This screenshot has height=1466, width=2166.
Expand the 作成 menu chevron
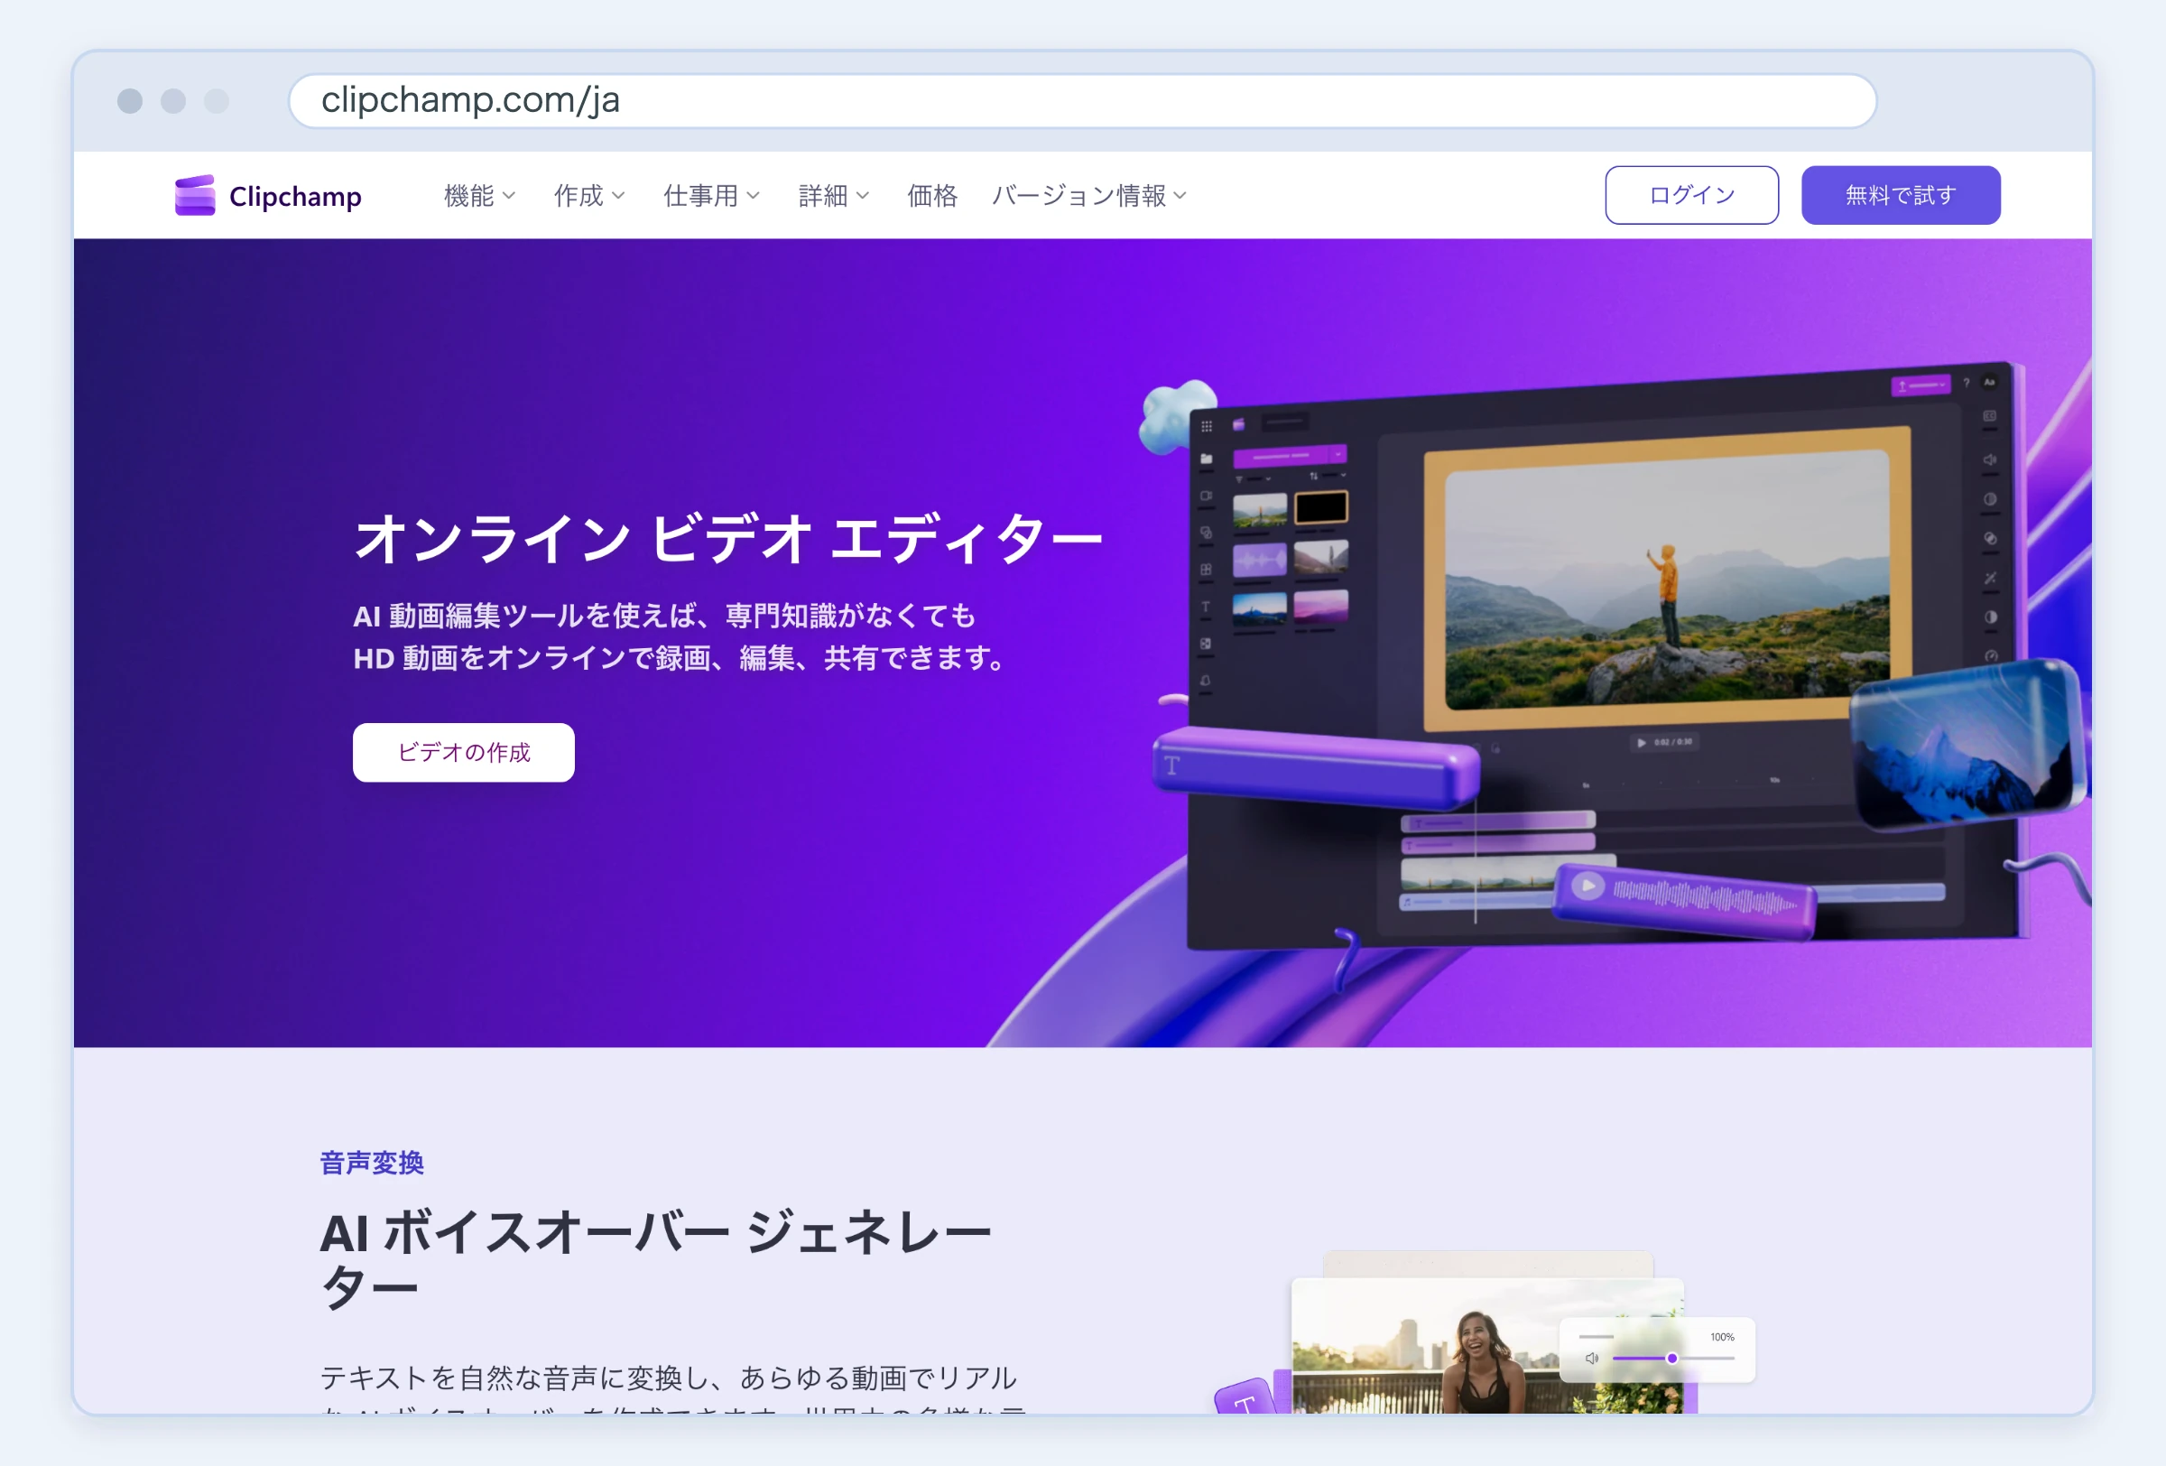pyautogui.click(x=618, y=196)
